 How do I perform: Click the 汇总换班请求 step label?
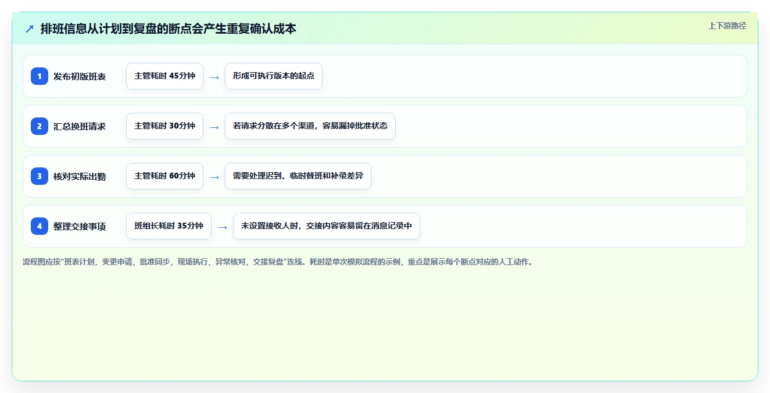(80, 126)
